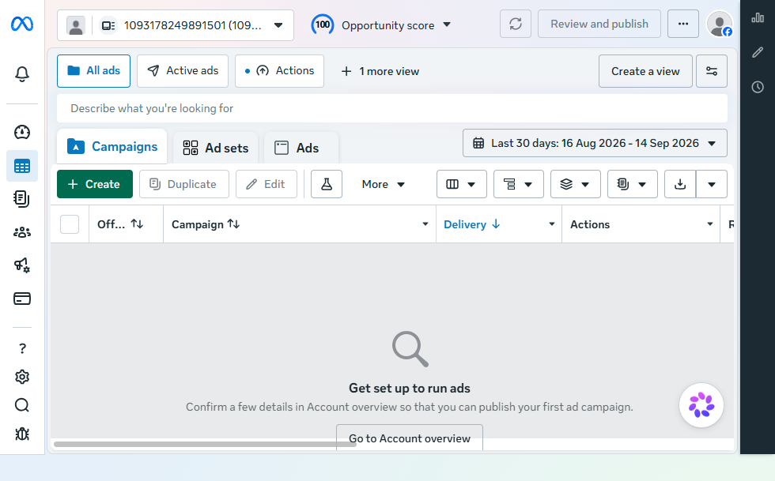Select the Campaigns tab
The height and width of the screenshot is (481, 775).
(112, 147)
